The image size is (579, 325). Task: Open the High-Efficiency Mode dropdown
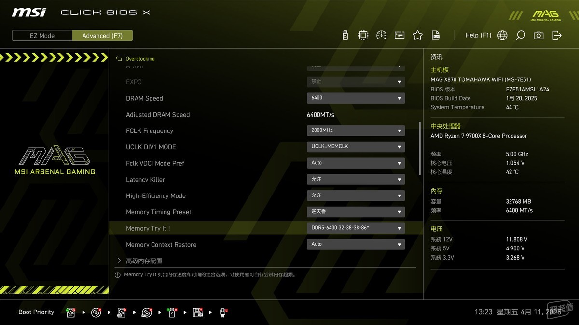tap(356, 195)
